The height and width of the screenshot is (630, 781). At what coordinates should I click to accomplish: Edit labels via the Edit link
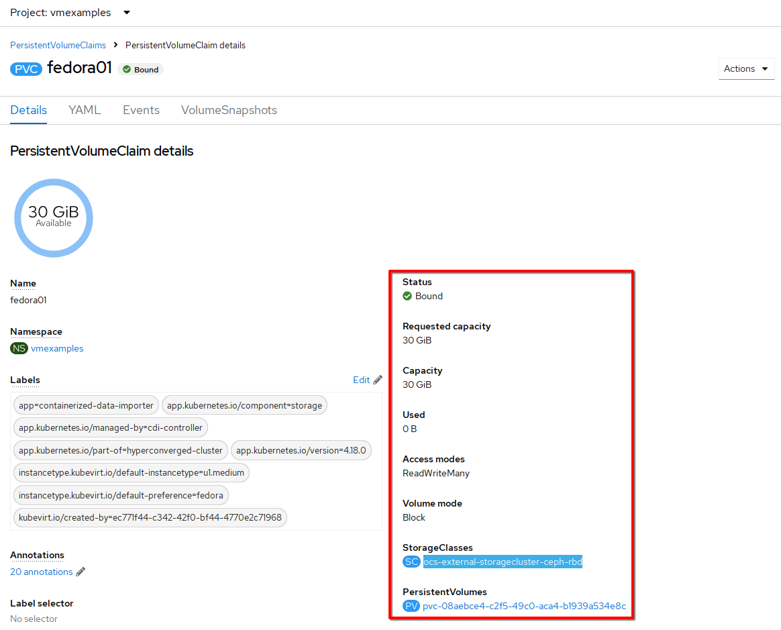(x=361, y=380)
